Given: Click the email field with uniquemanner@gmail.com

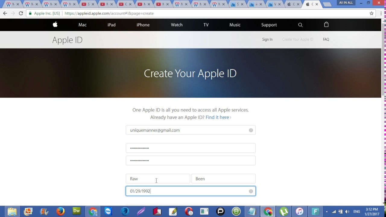Looking at the screenshot, I should [x=191, y=130].
